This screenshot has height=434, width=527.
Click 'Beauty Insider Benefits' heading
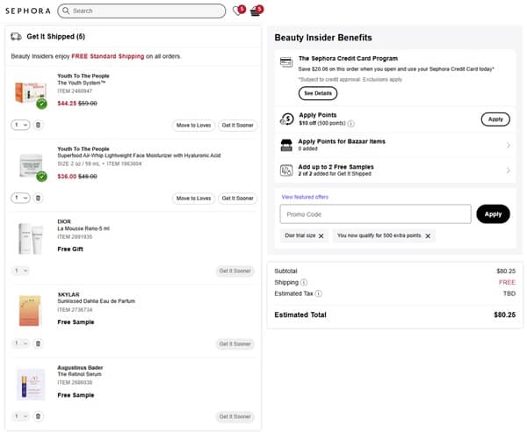coord(323,38)
